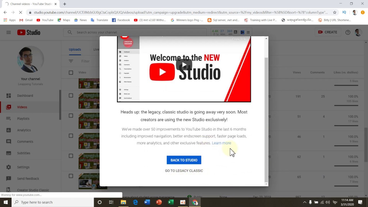Open Word from the taskbar

click(147, 202)
